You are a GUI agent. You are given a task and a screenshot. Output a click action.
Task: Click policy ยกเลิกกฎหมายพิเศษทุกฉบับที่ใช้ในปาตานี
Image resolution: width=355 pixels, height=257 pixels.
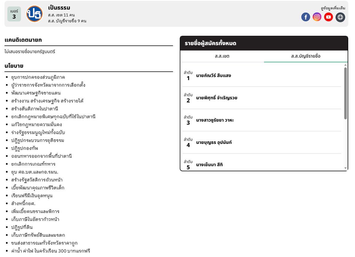[x=53, y=117]
